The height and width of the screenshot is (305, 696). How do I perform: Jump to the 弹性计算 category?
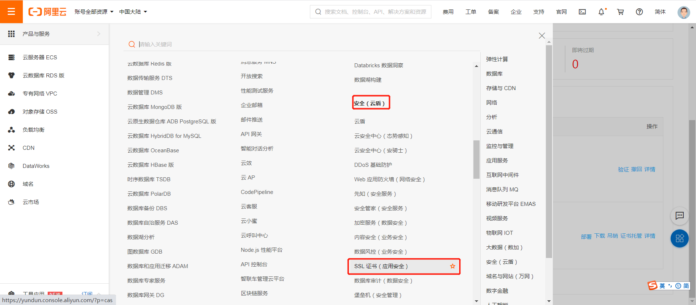pos(497,59)
